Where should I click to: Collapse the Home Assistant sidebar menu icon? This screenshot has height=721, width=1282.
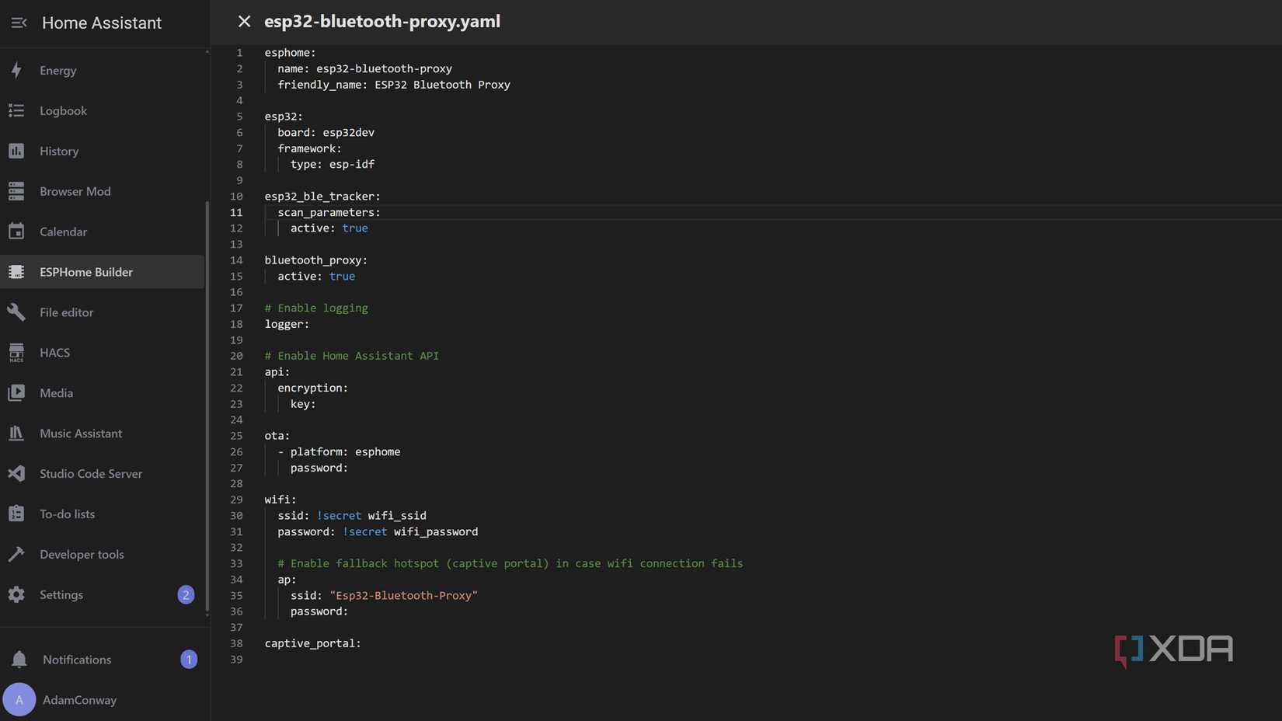pyautogui.click(x=19, y=23)
